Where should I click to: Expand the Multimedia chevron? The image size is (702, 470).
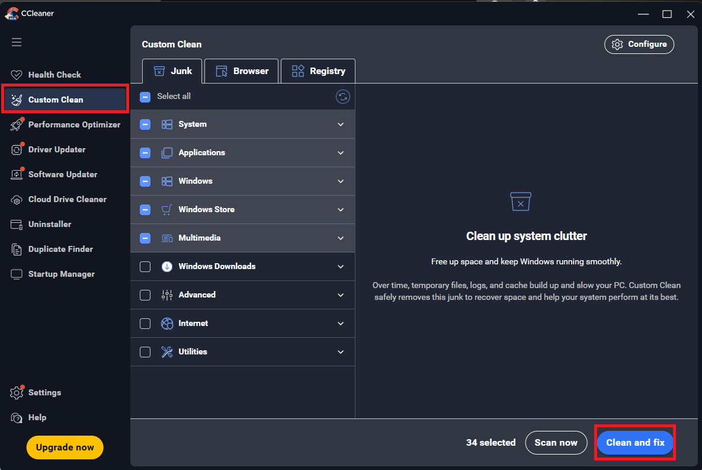[x=341, y=238]
